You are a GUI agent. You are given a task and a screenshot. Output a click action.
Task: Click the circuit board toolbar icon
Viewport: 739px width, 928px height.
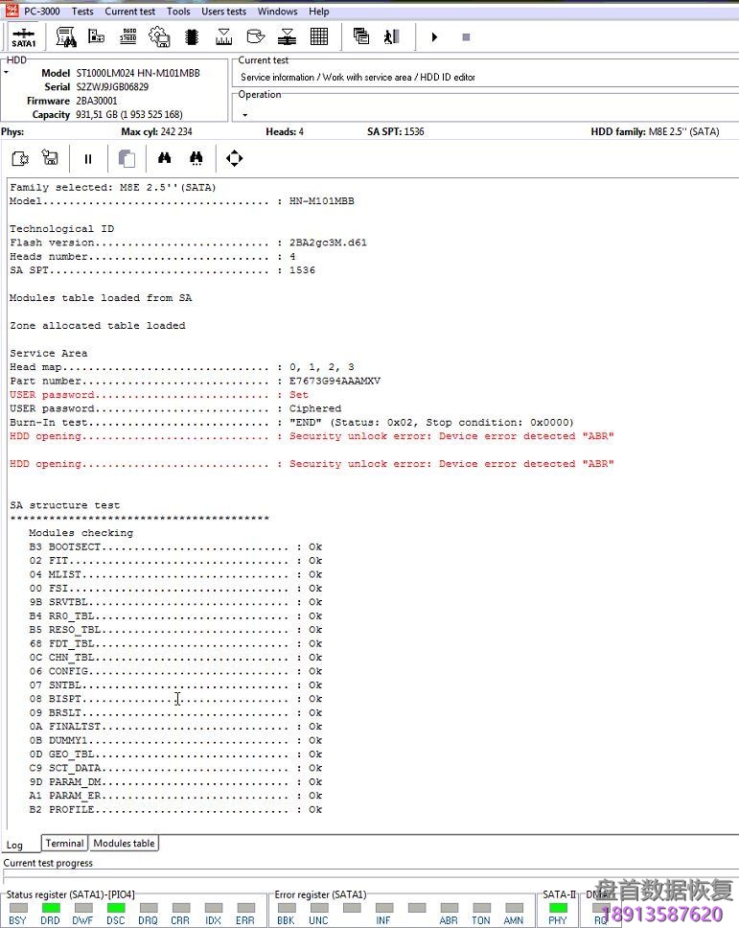tap(97, 36)
